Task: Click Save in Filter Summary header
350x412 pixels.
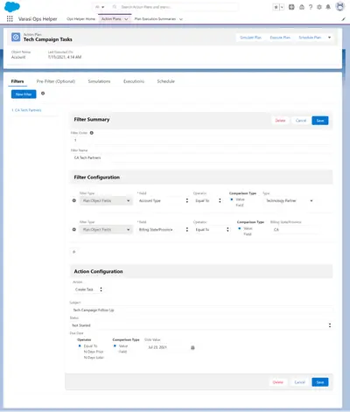Action: pyautogui.click(x=320, y=121)
